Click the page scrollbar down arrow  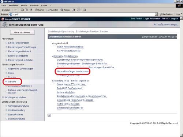tap(181, 135)
